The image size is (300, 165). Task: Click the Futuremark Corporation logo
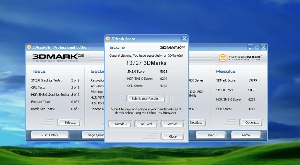pyautogui.click(x=240, y=58)
